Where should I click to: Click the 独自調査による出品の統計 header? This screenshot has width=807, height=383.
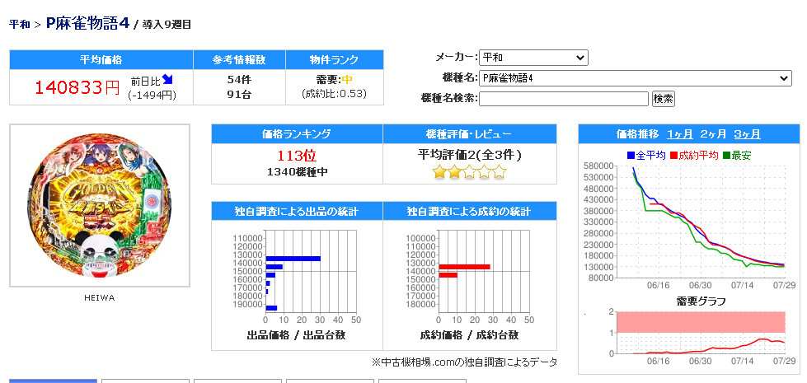[x=297, y=212]
